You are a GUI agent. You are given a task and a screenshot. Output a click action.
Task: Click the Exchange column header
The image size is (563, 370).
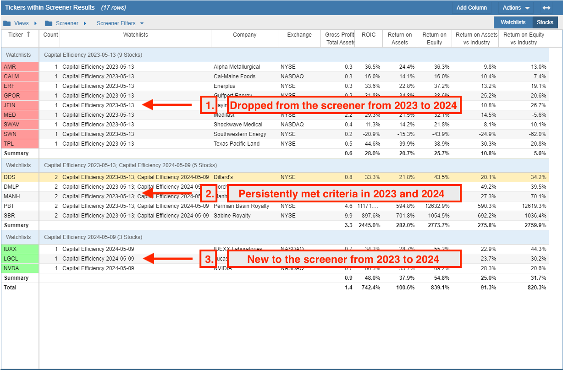[x=299, y=35]
